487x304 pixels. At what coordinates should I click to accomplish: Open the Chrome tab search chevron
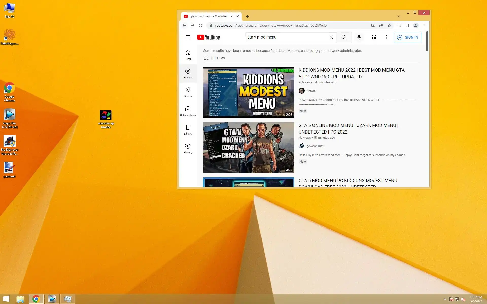[398, 16]
